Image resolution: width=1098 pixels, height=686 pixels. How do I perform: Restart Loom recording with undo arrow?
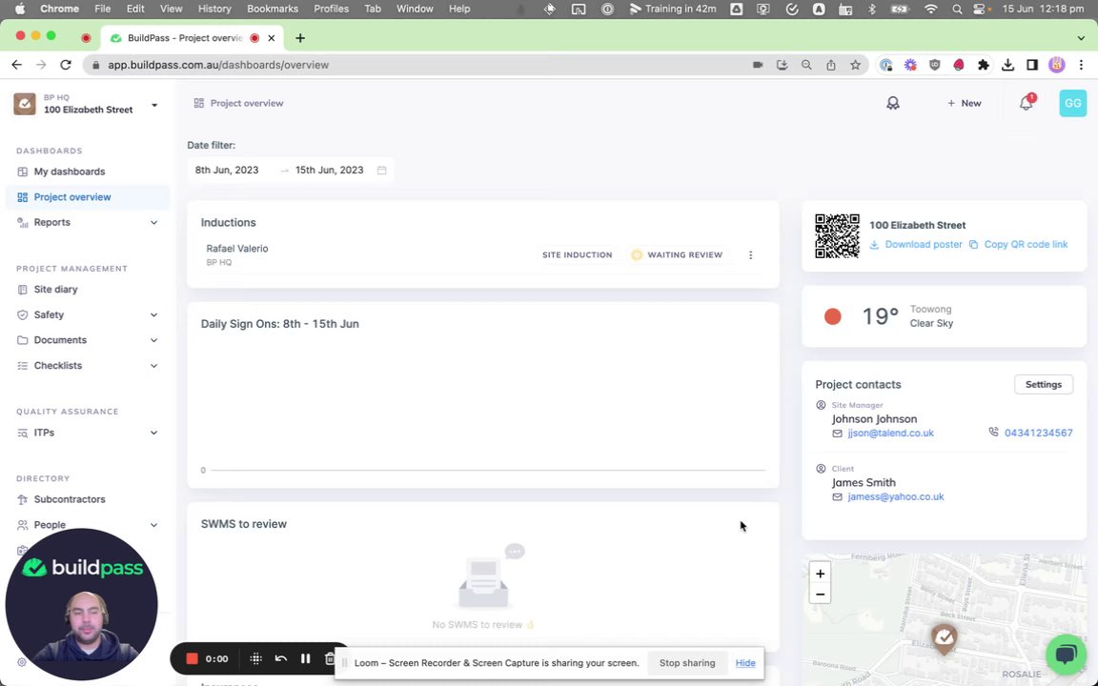(281, 658)
